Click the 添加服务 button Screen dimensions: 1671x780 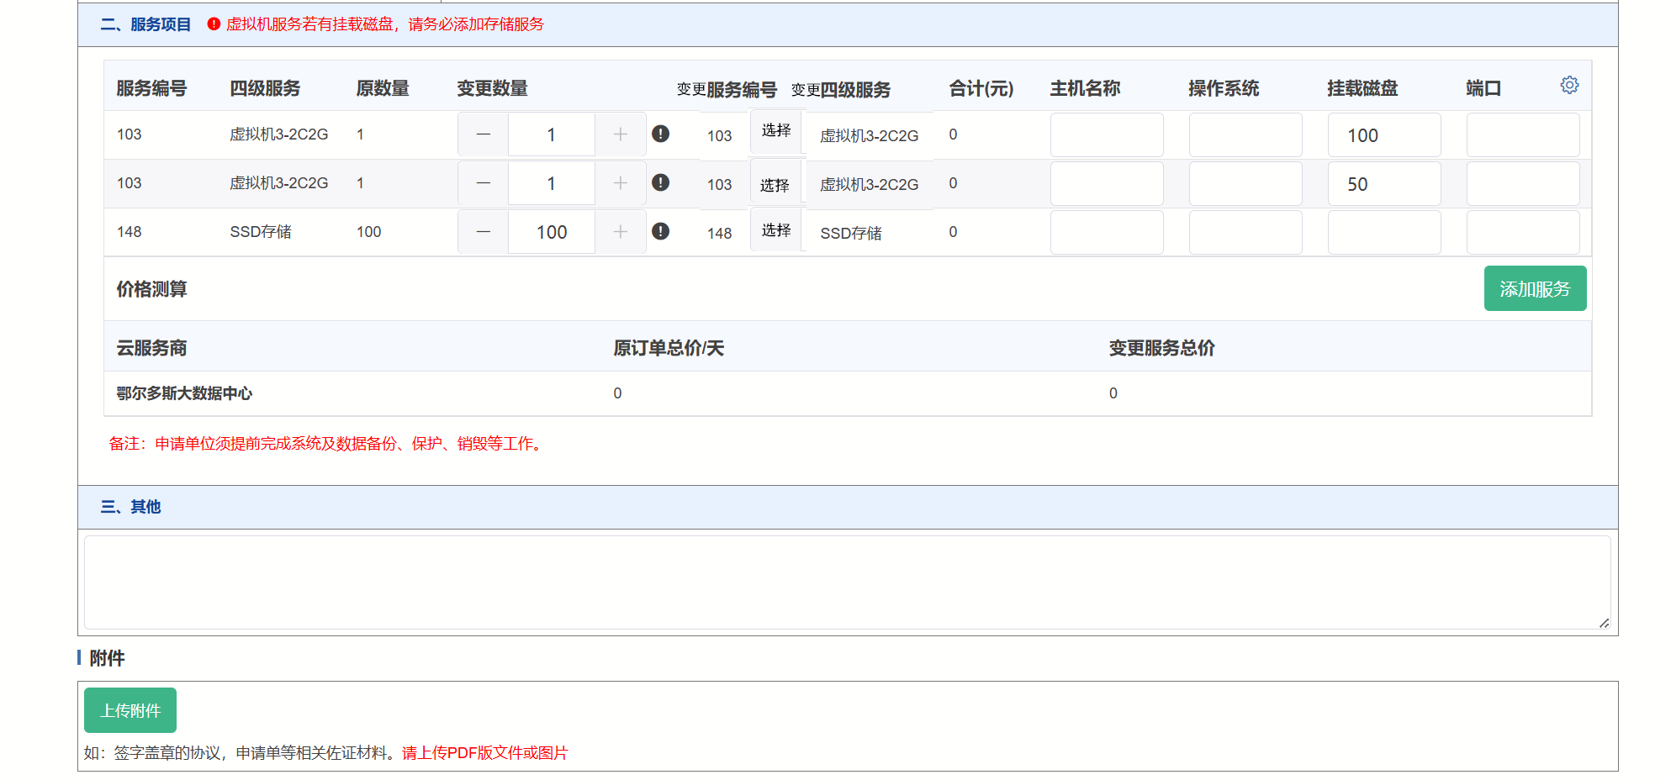[x=1535, y=288]
